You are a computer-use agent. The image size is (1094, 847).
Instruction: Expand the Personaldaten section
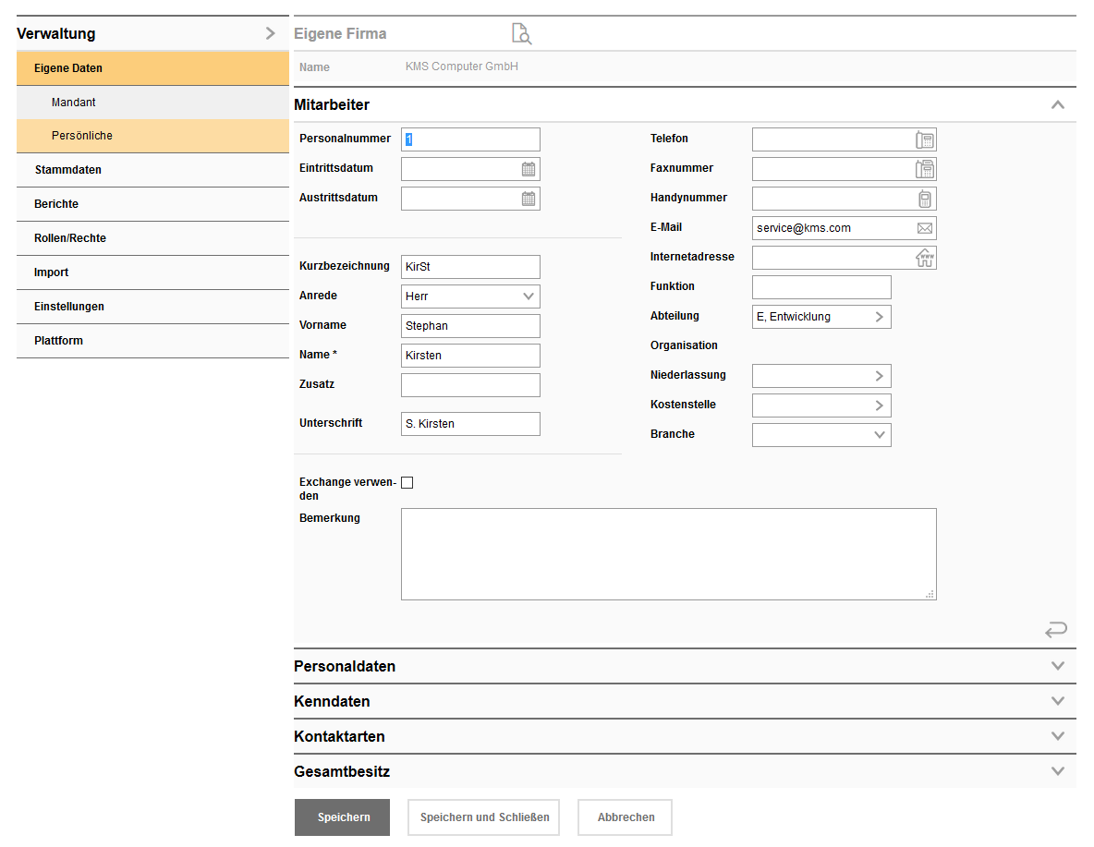click(1058, 666)
